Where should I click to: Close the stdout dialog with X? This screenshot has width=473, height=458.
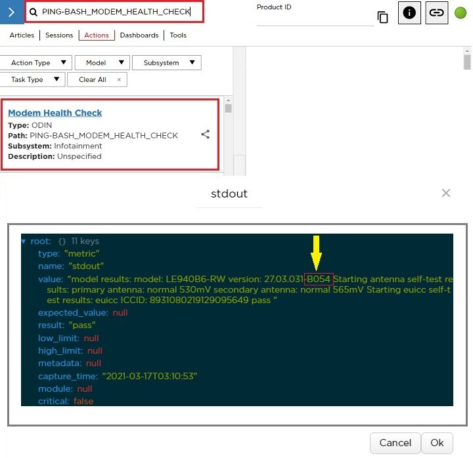[x=446, y=193]
